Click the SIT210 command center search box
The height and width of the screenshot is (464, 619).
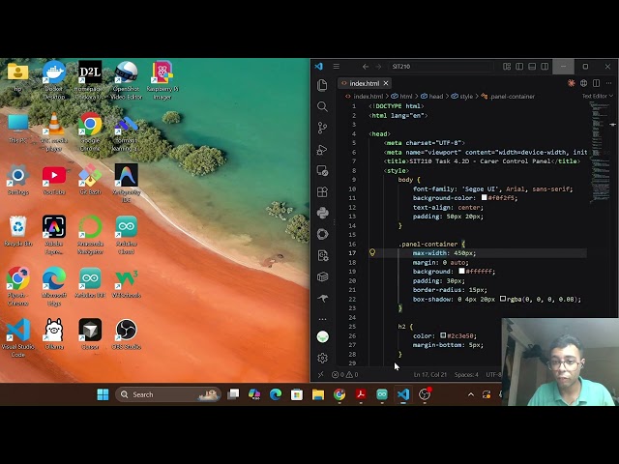(440, 67)
